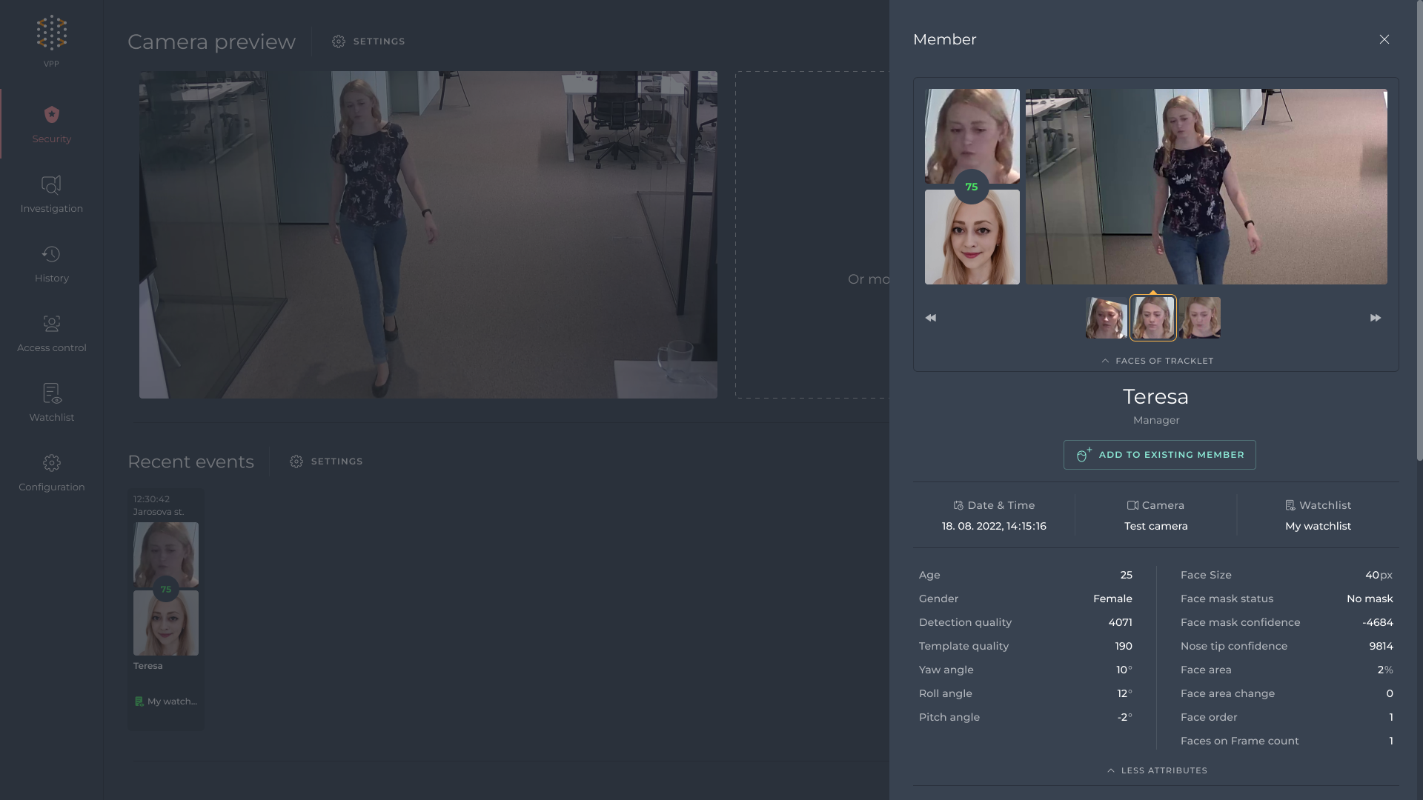The height and width of the screenshot is (800, 1423).
Task: Click My watchlist value in details
Action: click(x=1318, y=526)
